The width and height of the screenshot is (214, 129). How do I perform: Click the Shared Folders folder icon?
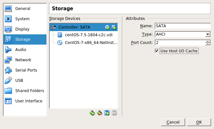click(8, 91)
